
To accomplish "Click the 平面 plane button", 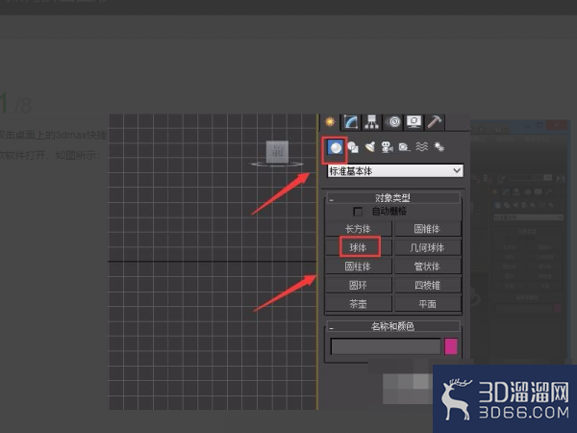I will [x=428, y=304].
